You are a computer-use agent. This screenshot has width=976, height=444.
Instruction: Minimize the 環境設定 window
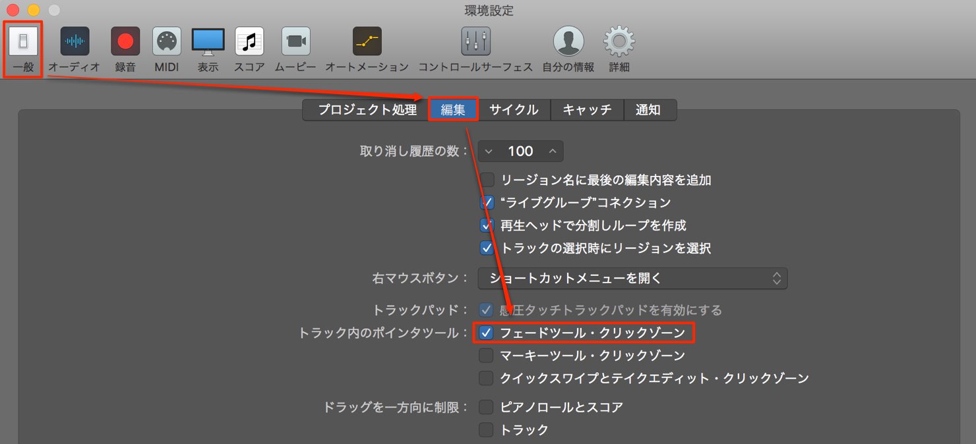coord(33,11)
